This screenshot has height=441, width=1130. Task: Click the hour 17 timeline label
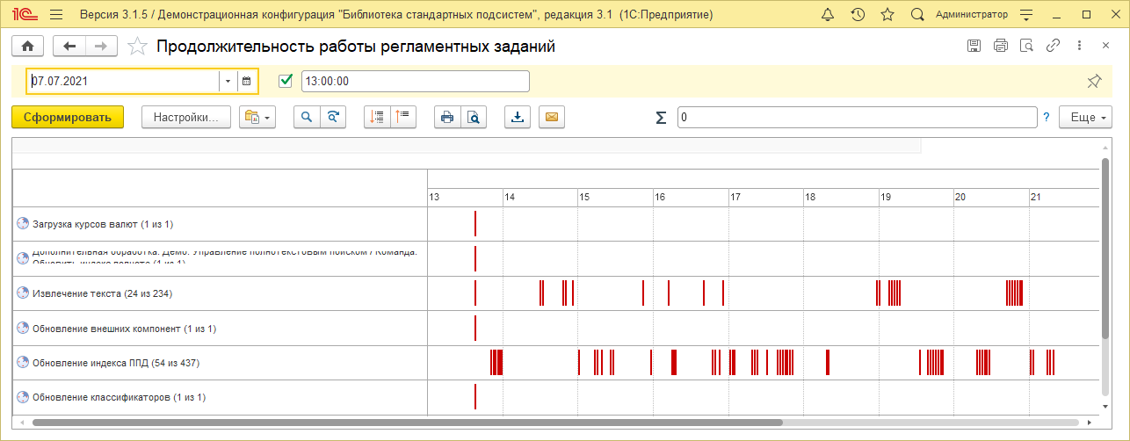(x=735, y=198)
